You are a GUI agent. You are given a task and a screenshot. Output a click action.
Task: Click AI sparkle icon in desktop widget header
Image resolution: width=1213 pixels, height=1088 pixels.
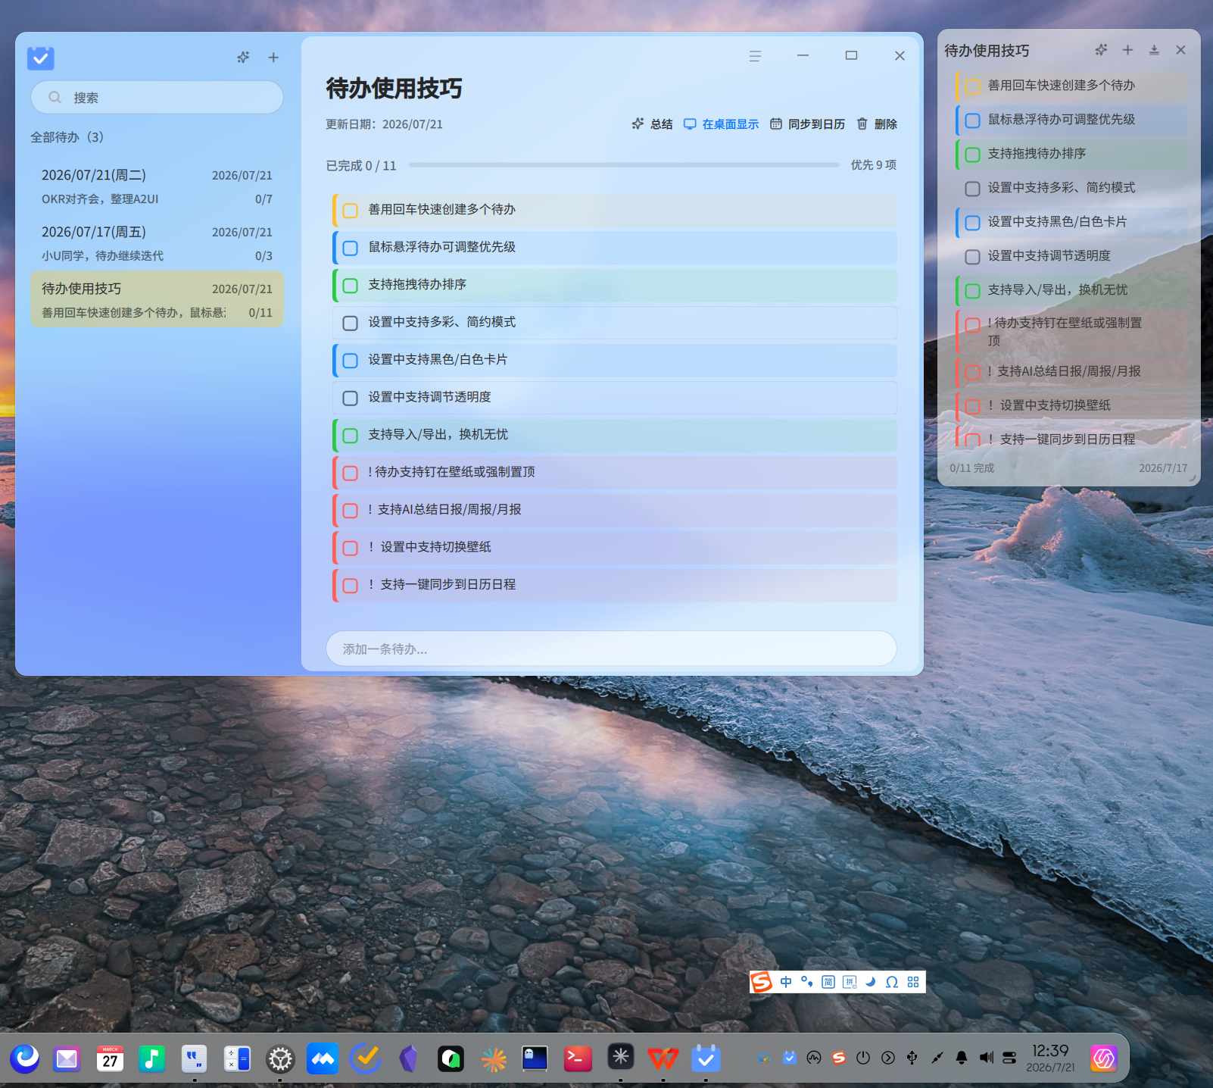pyautogui.click(x=1101, y=50)
